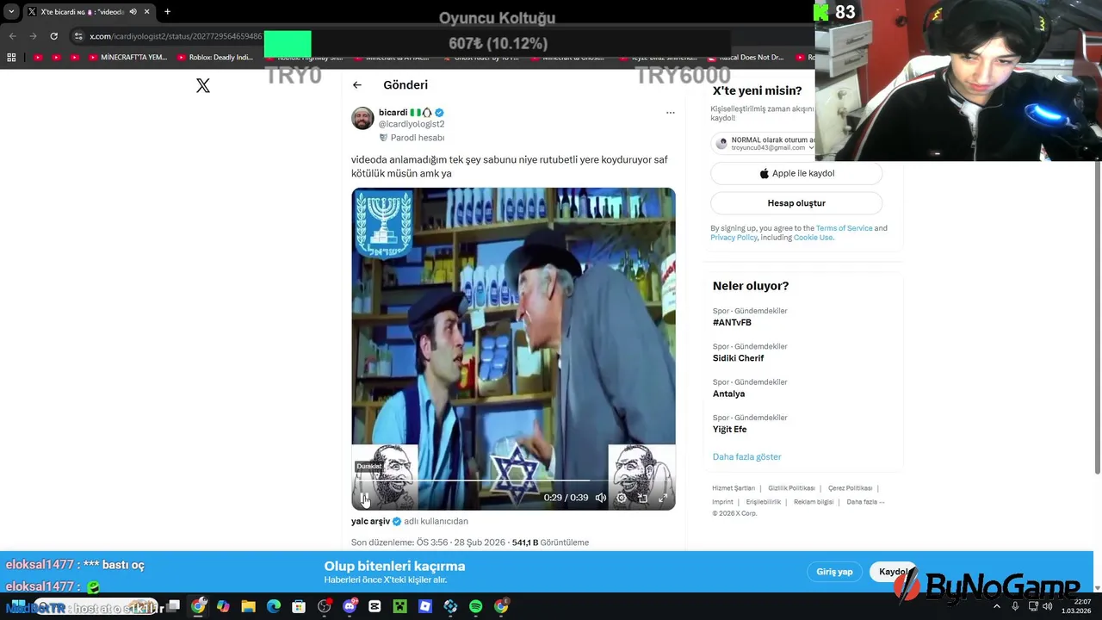The image size is (1102, 620).
Task: Click the x.com address bar URL
Action: pos(176,36)
